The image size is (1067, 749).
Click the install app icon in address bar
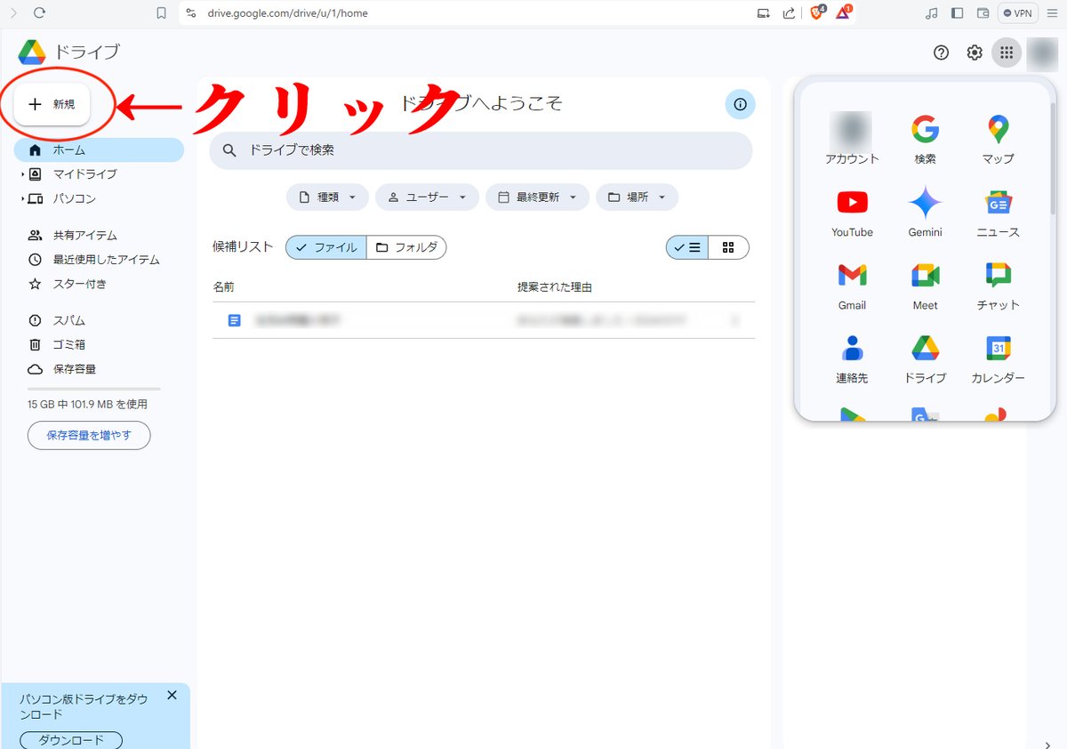click(x=763, y=13)
